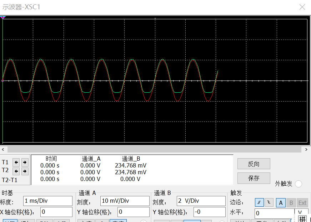Enable the 外触发 external trigger radio

pos(298,184)
